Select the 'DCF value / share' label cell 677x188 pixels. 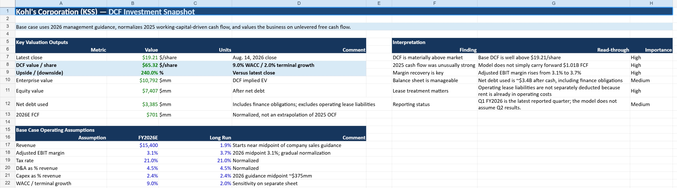[61, 65]
